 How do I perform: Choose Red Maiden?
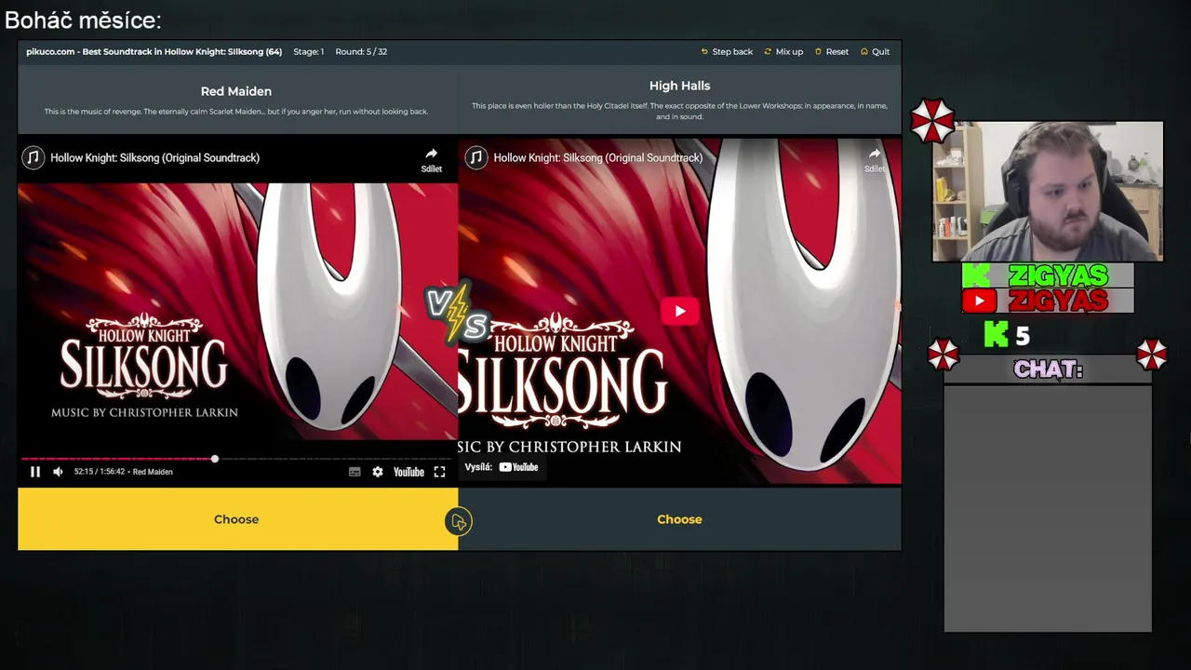[x=237, y=519]
